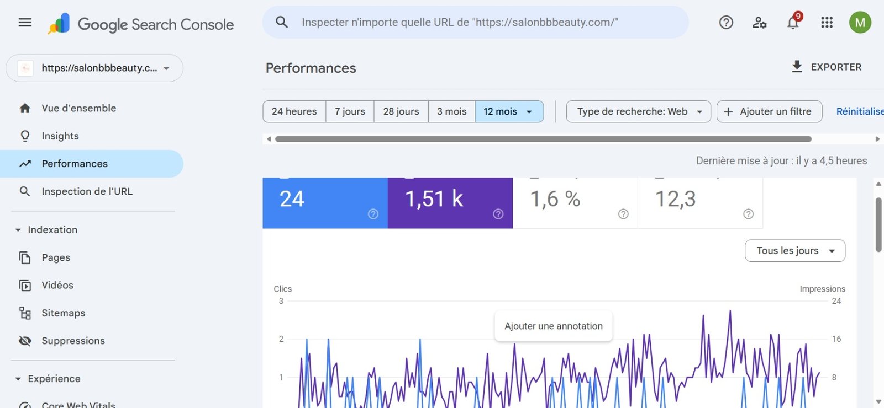The image size is (884, 408).
Task: Click help icon in the 12,3 position card
Action: (x=748, y=214)
